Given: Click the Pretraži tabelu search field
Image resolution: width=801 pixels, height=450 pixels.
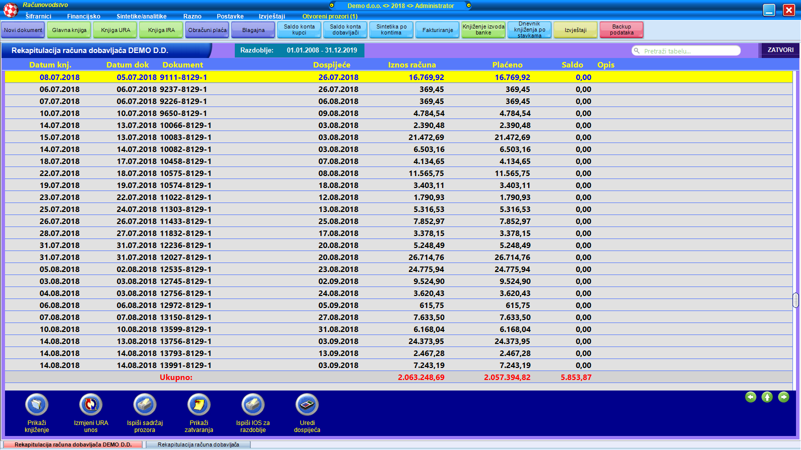Looking at the screenshot, I should (688, 51).
